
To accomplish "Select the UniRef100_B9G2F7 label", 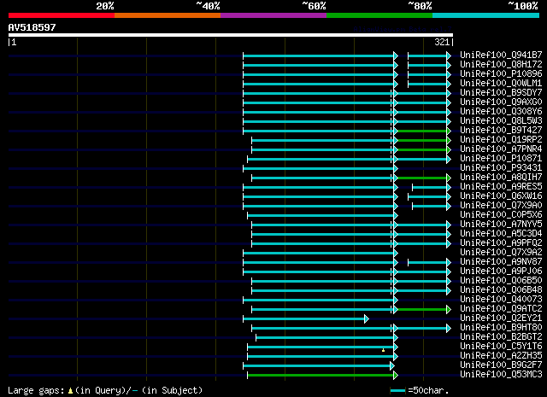I will pyautogui.click(x=501, y=365).
